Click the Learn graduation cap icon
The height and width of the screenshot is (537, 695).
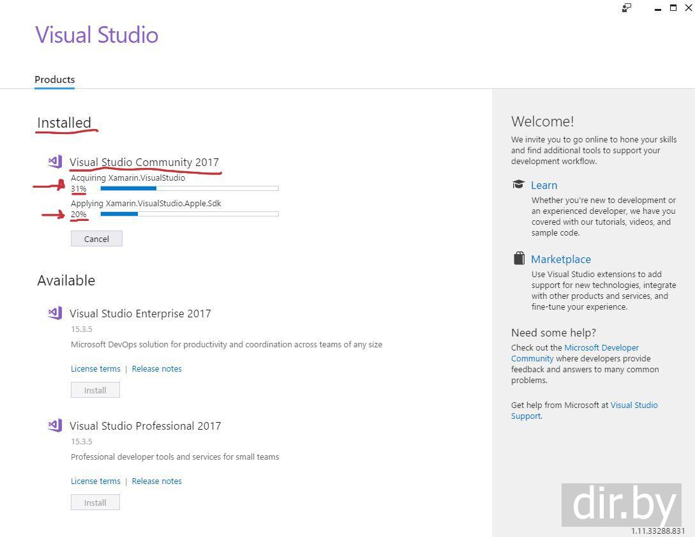[518, 185]
